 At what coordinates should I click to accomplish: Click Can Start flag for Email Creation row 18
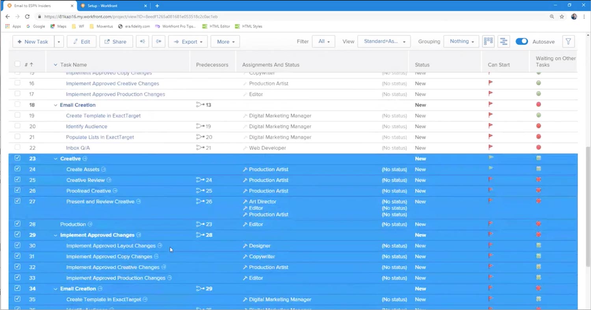click(x=491, y=104)
